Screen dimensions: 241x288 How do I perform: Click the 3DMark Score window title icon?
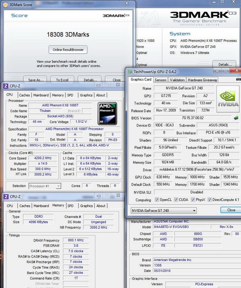(x=6, y=5)
